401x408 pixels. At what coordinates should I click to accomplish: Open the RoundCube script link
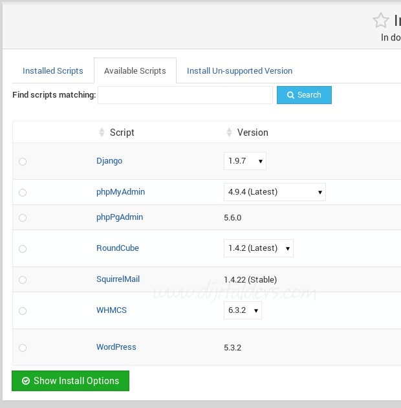tap(118, 248)
